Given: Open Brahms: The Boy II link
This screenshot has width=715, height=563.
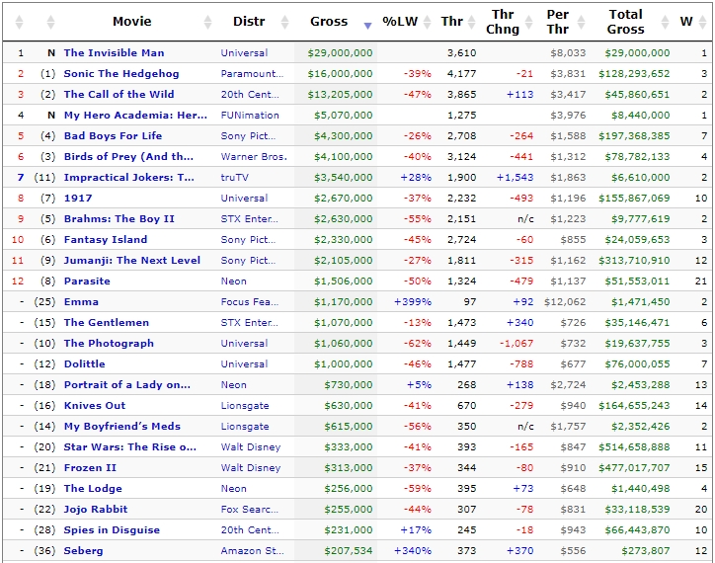Looking at the screenshot, I should point(119,219).
